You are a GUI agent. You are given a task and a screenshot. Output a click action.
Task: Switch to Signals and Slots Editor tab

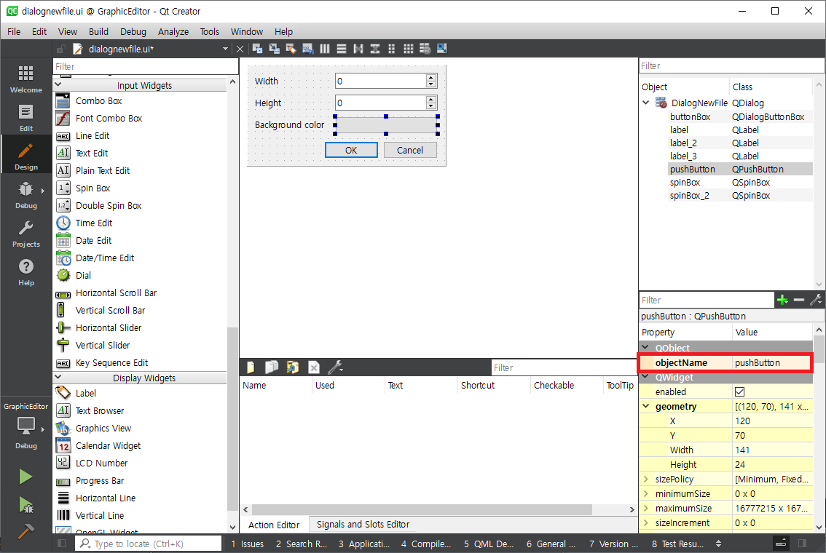click(363, 525)
